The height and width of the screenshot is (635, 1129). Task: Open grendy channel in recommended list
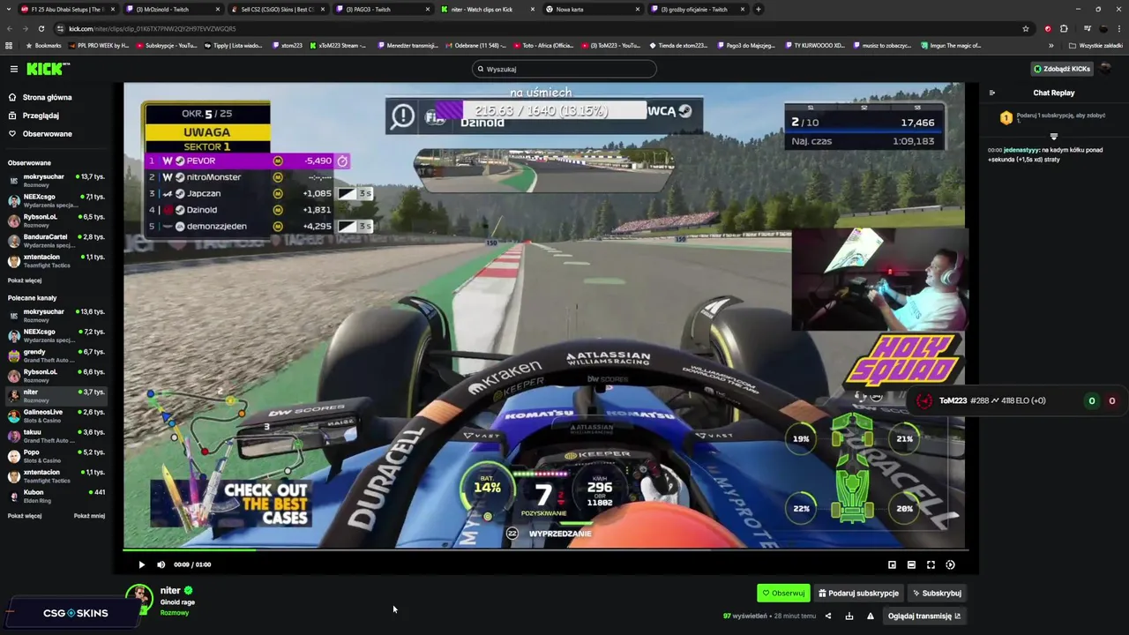pos(56,355)
